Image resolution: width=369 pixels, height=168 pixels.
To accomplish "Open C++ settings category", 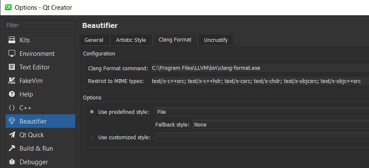I will coord(40,108).
